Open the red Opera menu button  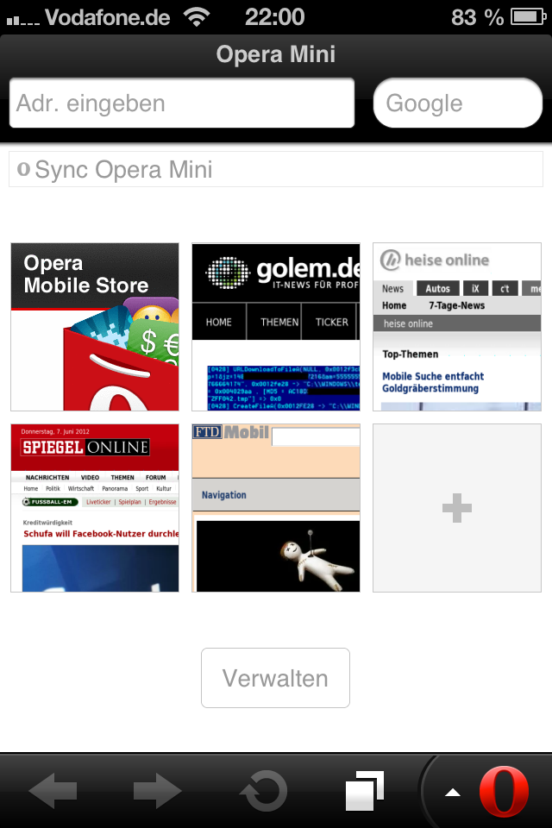[504, 791]
